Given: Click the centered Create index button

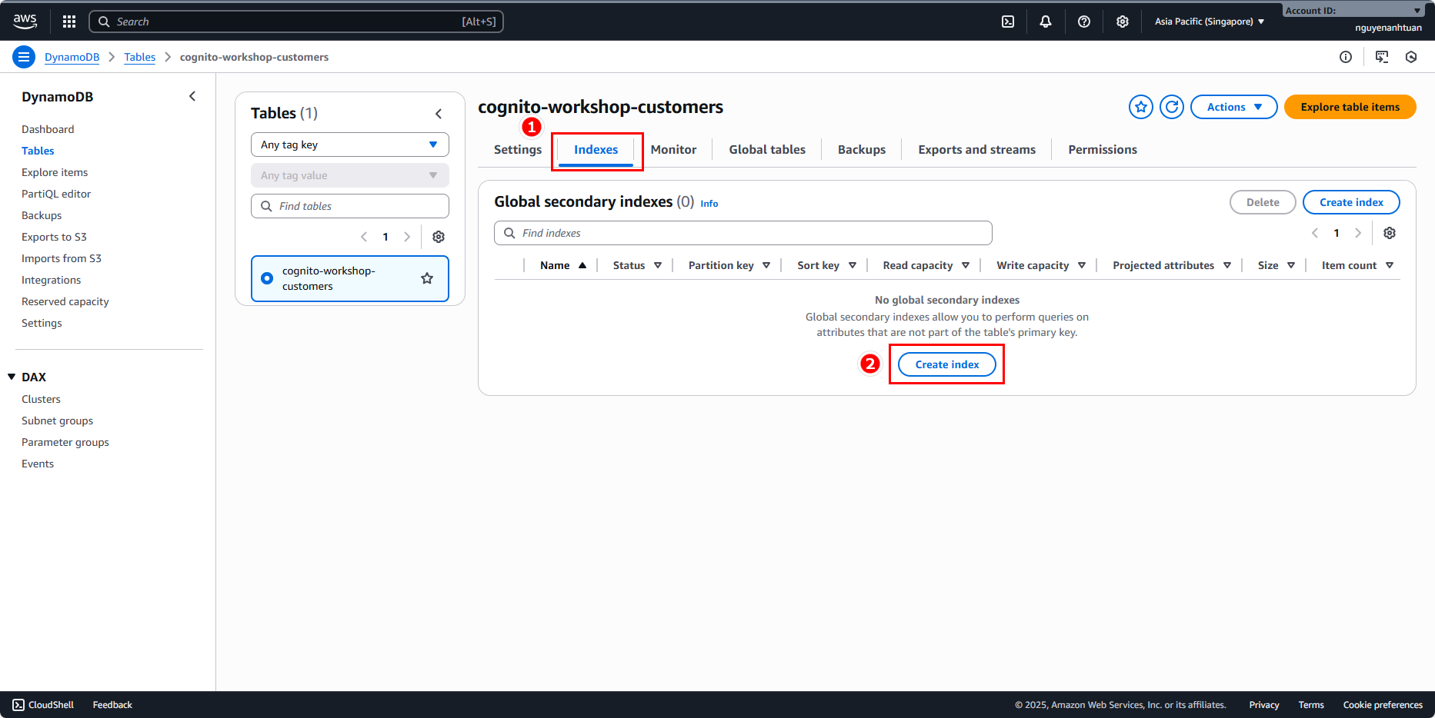Looking at the screenshot, I should point(946,364).
